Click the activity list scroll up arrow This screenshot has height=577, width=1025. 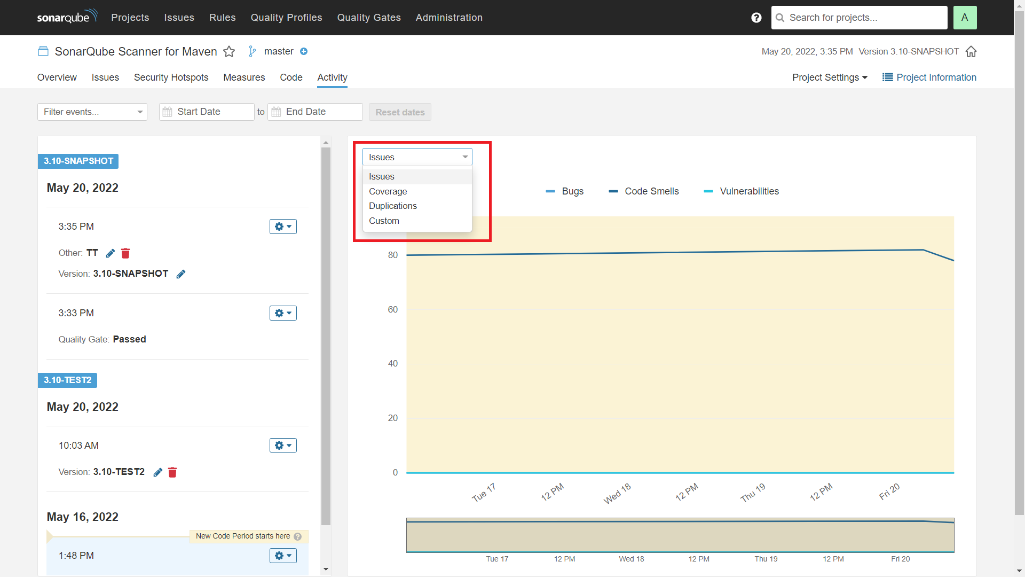point(326,143)
